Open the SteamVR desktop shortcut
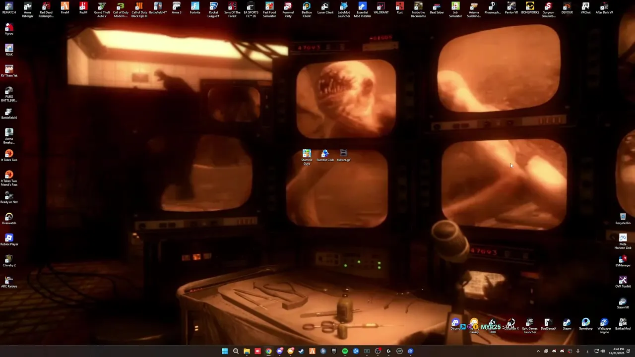This screenshot has width=635, height=357. coord(623,303)
